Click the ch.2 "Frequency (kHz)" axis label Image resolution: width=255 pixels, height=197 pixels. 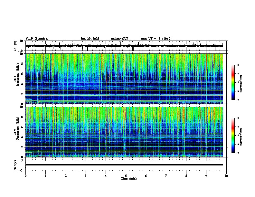18,128
